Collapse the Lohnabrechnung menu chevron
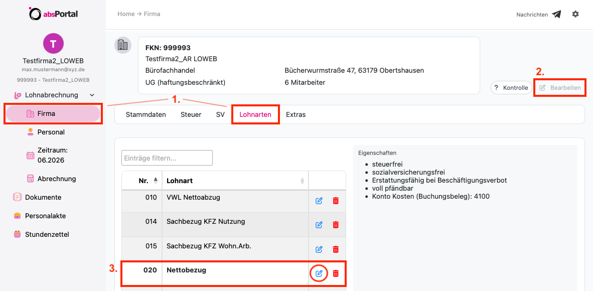593x291 pixels. [91, 95]
